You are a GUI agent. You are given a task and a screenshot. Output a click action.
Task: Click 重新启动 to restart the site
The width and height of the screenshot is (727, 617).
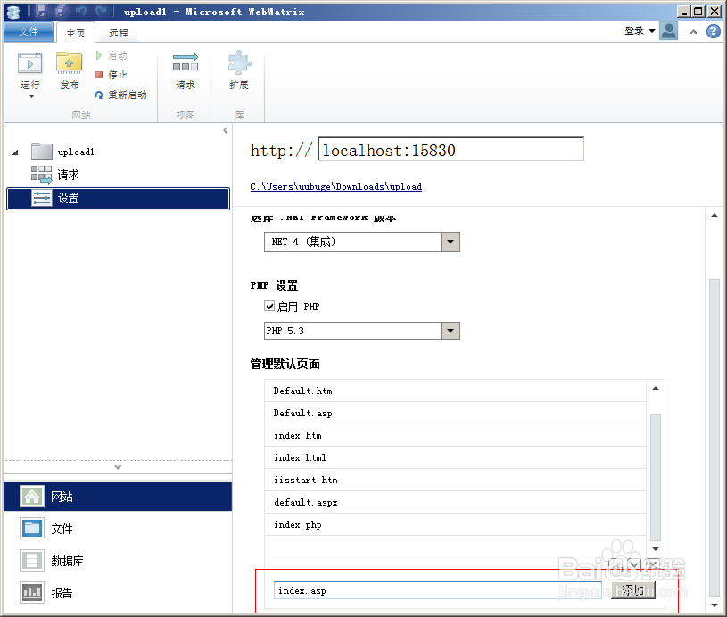pos(121,95)
